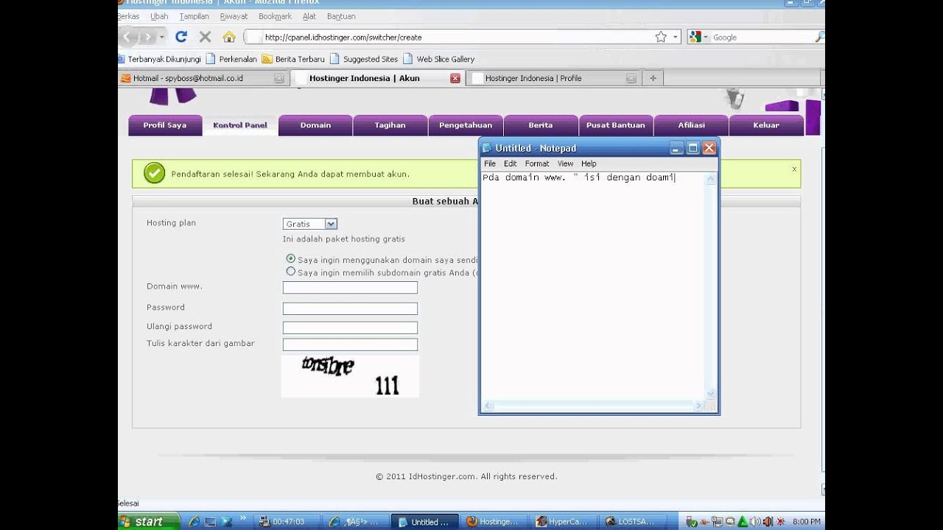This screenshot has width=943, height=530.
Task: Click the captcha text input field
Action: click(x=350, y=344)
